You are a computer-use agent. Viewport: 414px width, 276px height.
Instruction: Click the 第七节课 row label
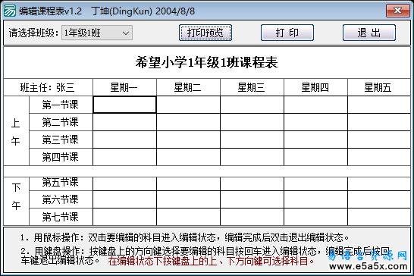[x=61, y=217]
